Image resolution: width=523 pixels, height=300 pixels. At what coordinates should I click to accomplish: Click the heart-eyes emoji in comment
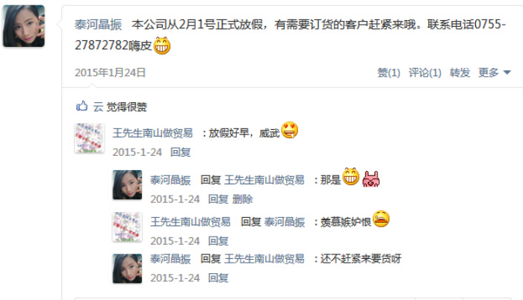[x=290, y=130]
